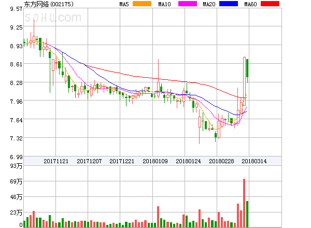Click the 23万 volume axis label

(x=16, y=213)
